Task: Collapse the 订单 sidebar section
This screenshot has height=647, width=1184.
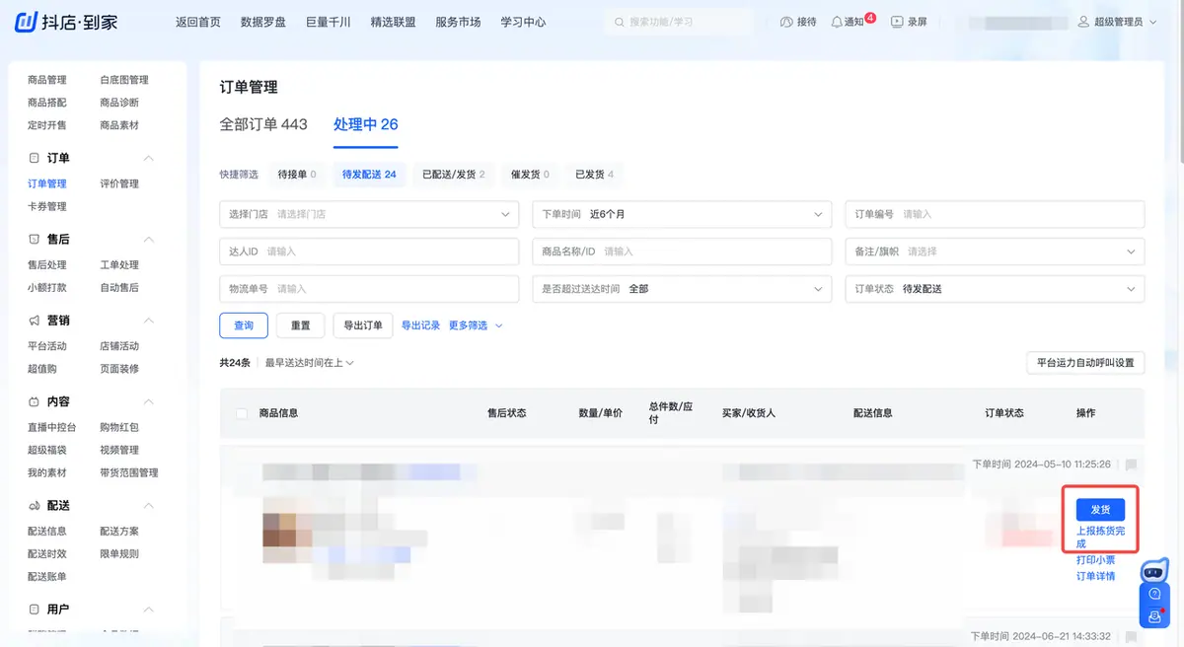Action: click(x=149, y=158)
